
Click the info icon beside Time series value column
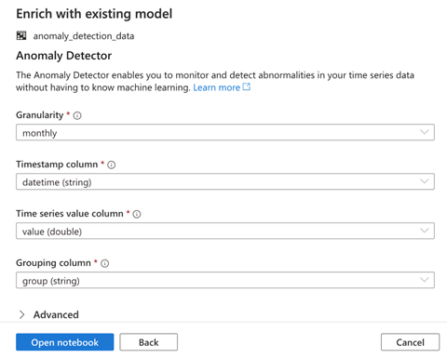point(137,214)
